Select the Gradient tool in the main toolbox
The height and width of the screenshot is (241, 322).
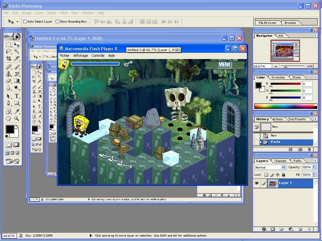coord(16,81)
